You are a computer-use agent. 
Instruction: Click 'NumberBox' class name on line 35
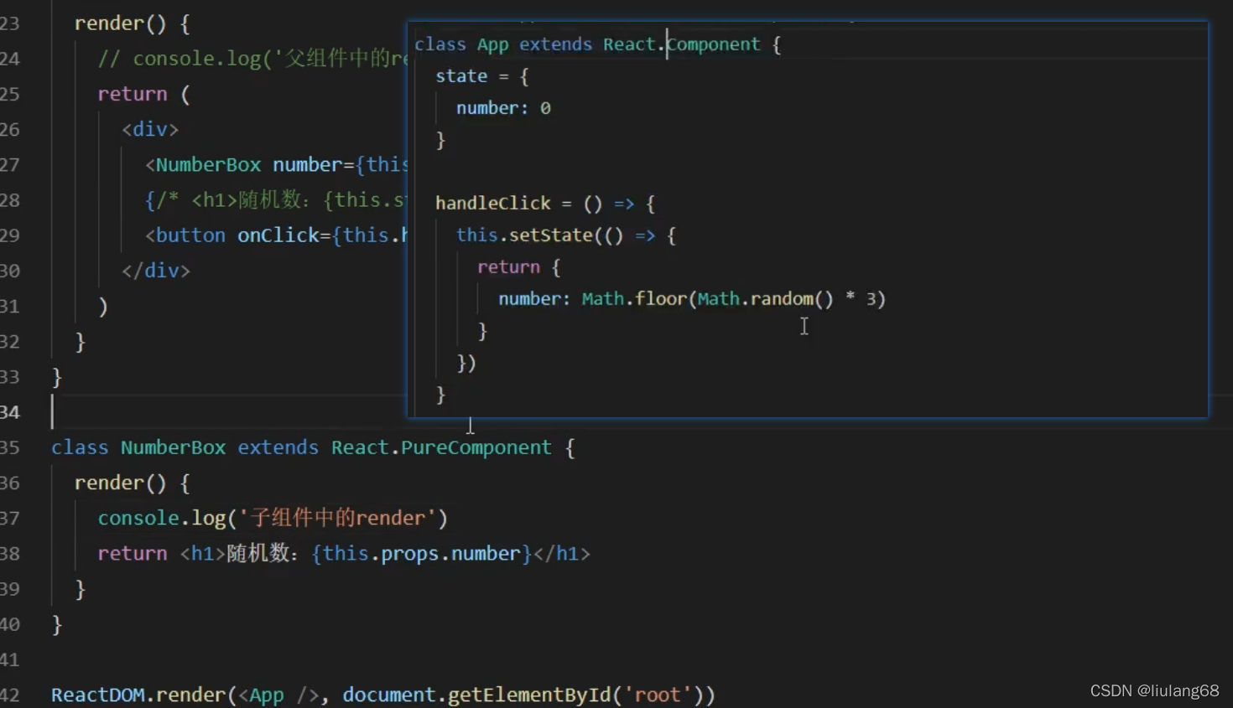tap(173, 447)
